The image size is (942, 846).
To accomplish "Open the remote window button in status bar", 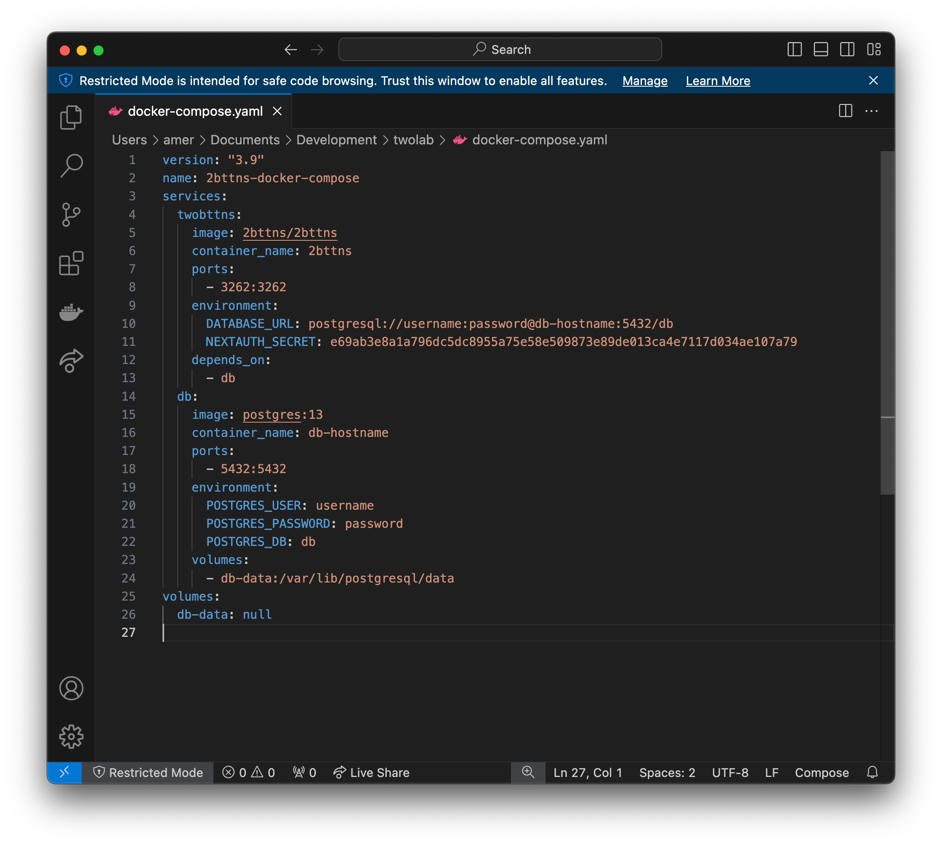I will pyautogui.click(x=64, y=773).
